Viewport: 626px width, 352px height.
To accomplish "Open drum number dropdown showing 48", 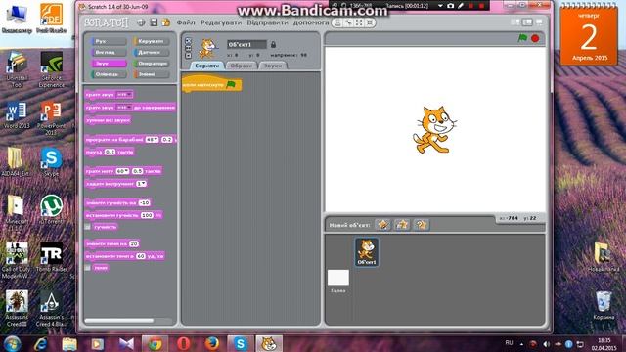I will click(x=152, y=140).
